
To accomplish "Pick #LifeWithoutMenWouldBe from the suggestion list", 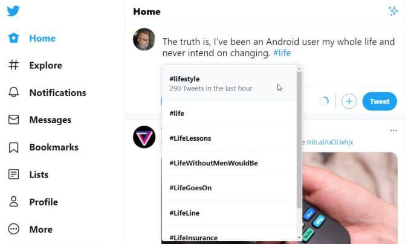I will [228, 163].
